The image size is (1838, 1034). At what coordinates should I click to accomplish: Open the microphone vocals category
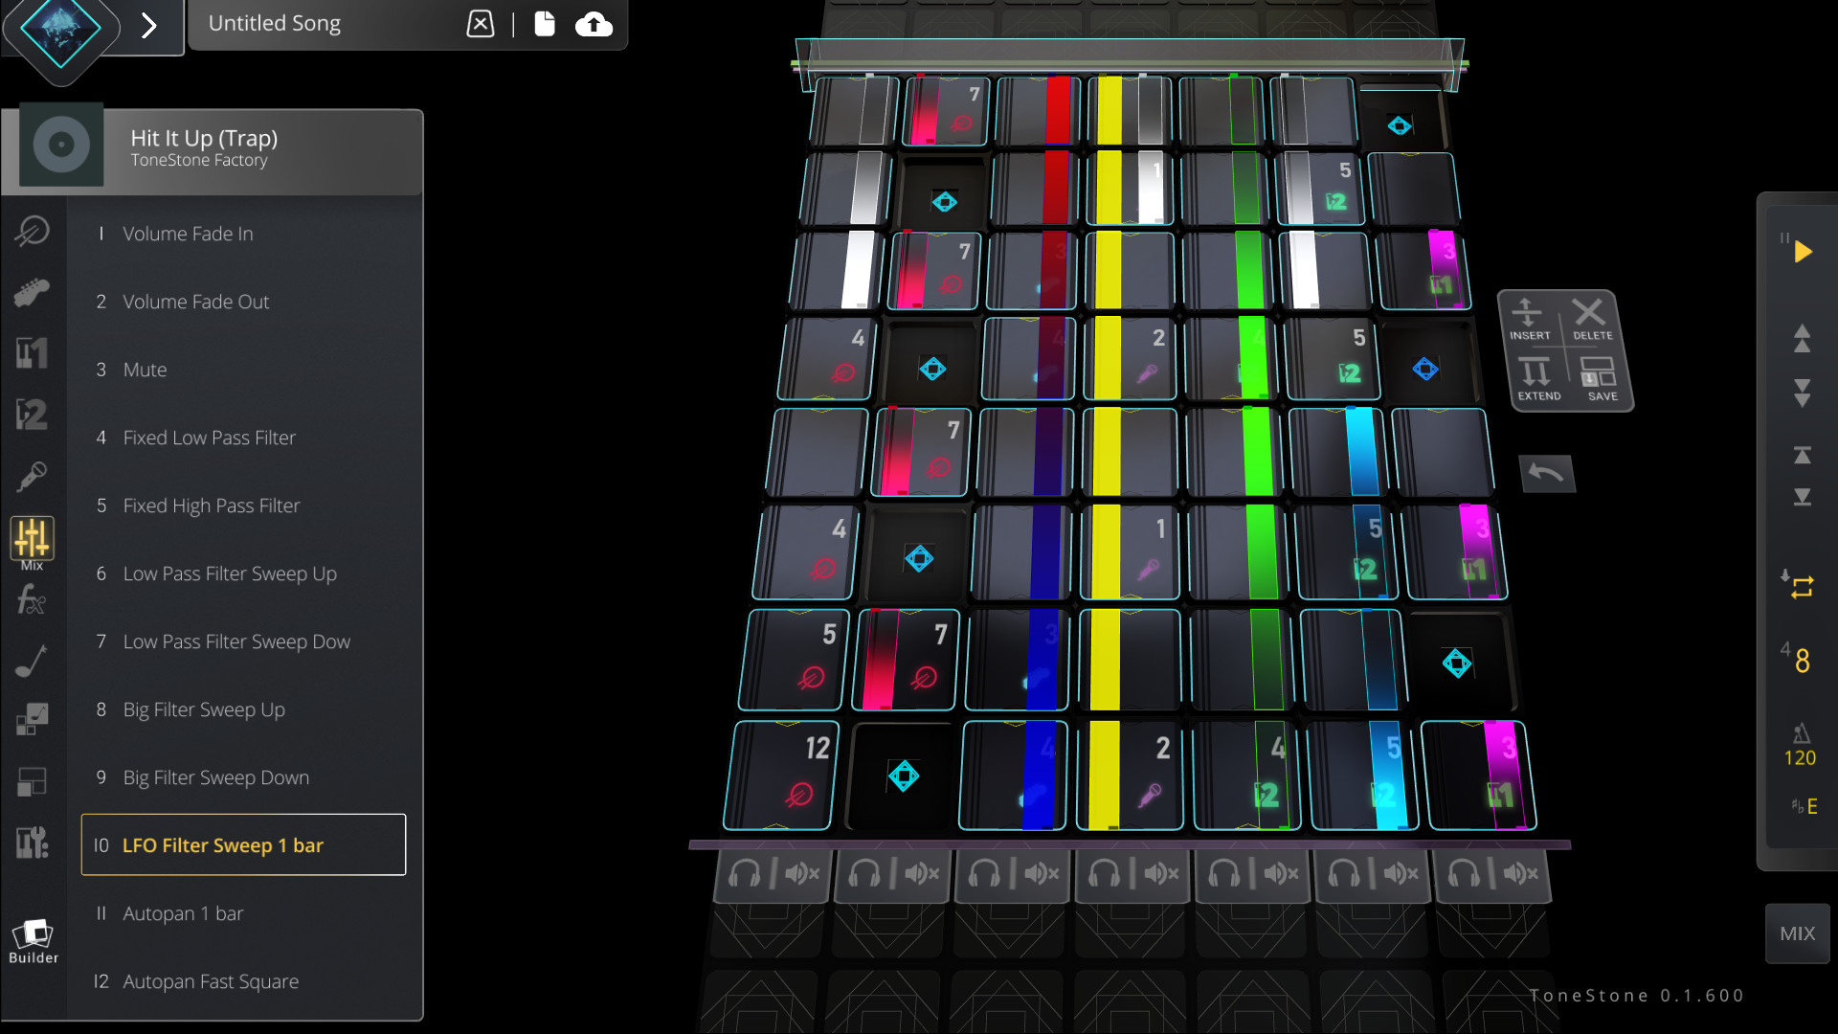[32, 476]
